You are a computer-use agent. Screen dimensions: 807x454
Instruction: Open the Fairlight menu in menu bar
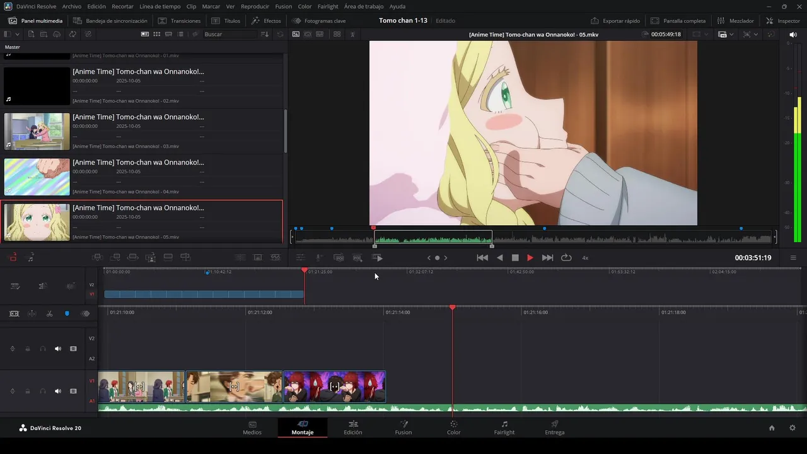328,6
